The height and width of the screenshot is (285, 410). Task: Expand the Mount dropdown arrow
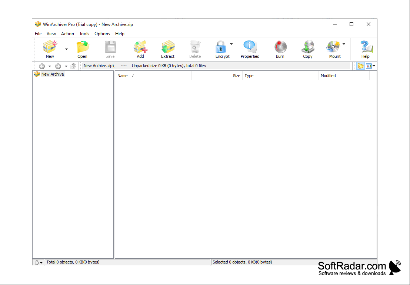point(344,44)
